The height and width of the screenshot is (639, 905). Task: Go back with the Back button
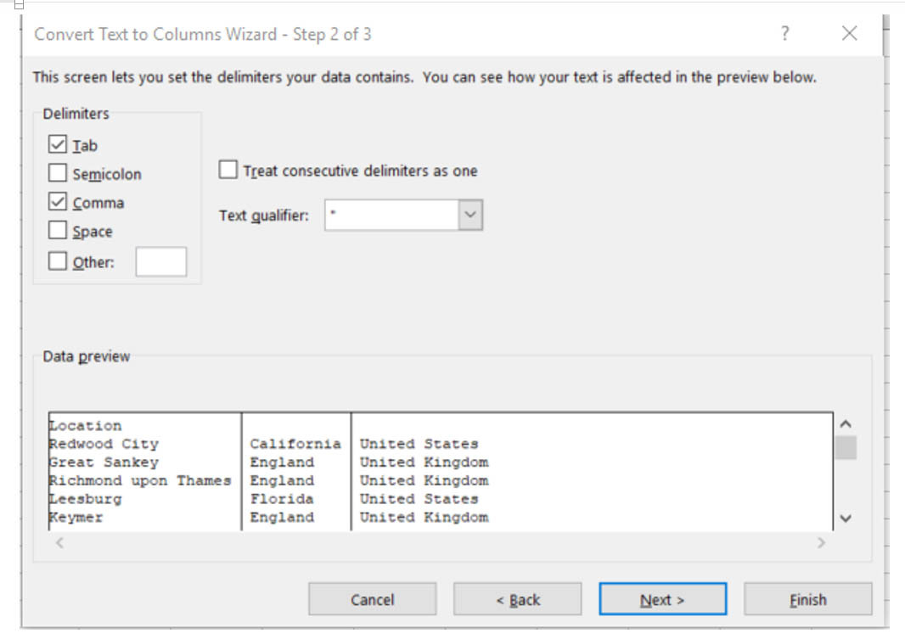pos(517,599)
